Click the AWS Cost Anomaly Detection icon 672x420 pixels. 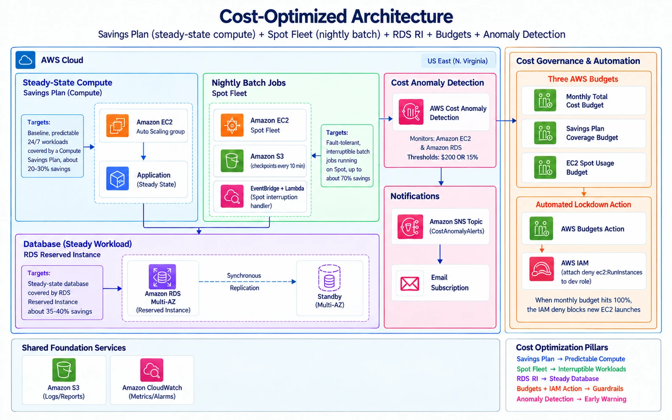(411, 112)
